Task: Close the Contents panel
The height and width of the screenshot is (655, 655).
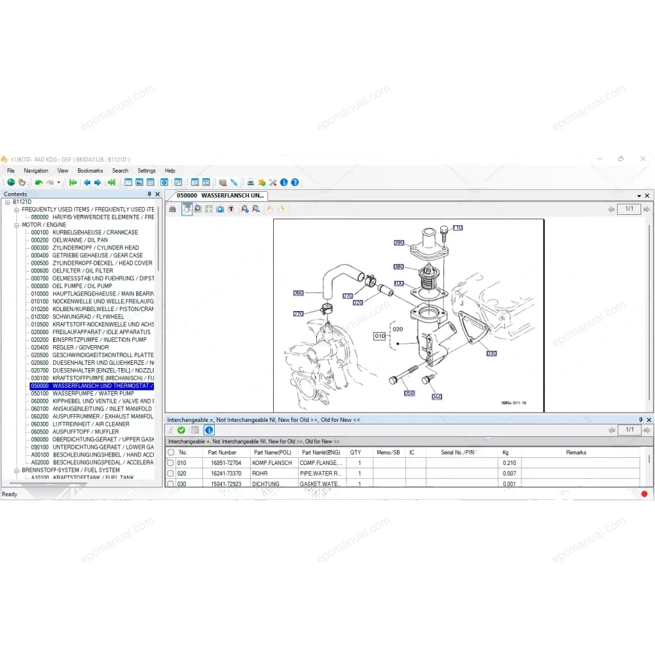Action: tap(157, 194)
